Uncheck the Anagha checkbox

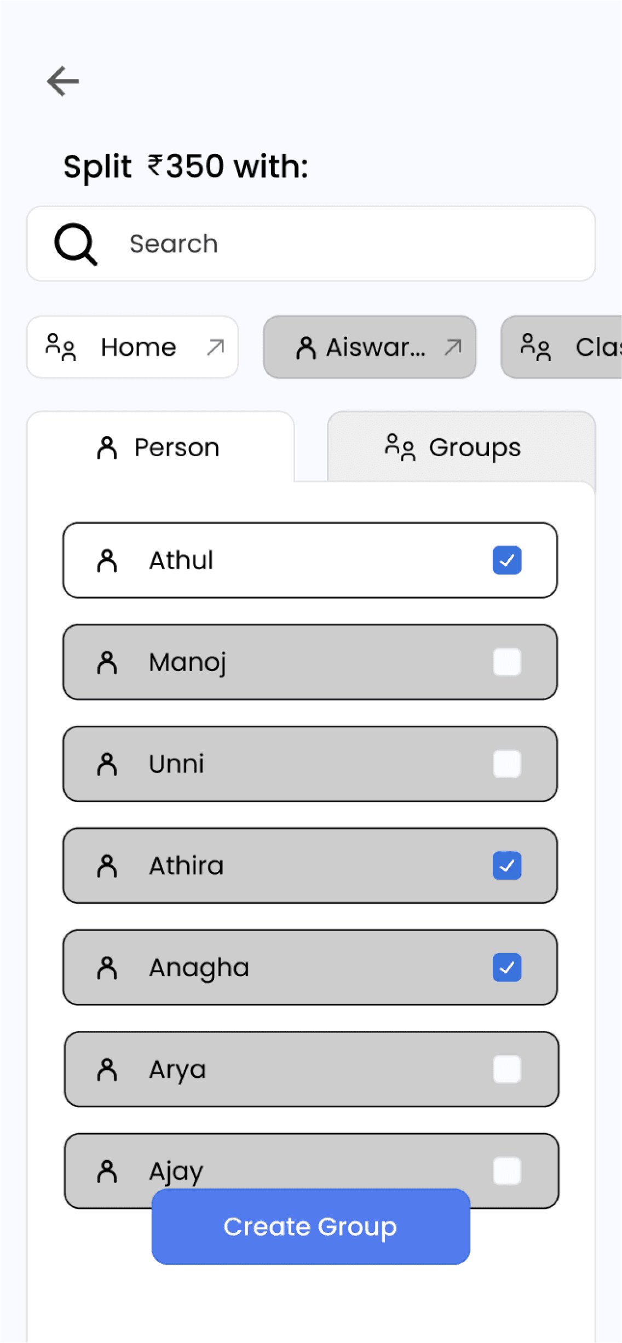(x=507, y=968)
